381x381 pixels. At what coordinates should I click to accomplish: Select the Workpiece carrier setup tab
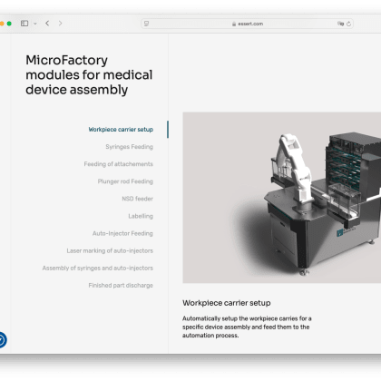(x=121, y=130)
